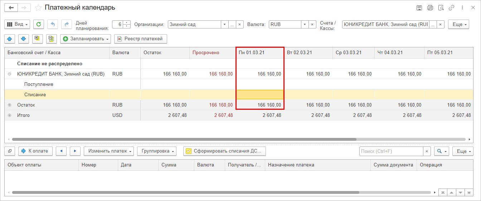Expand the Итого row
Image resolution: width=481 pixels, height=201 pixels.
pyautogui.click(x=9, y=115)
